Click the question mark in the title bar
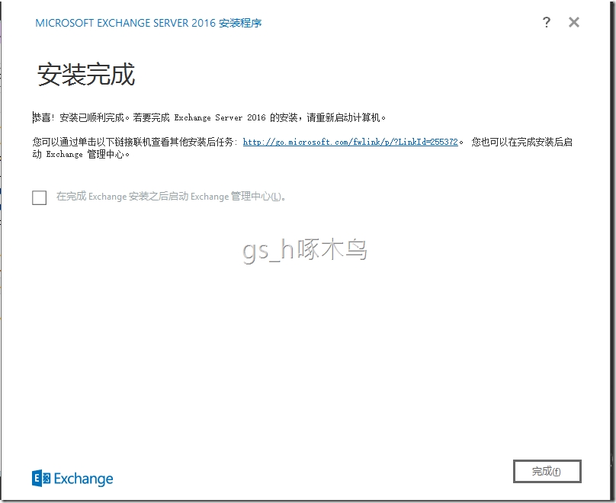Image resolution: width=616 pixels, height=503 pixels. click(546, 22)
